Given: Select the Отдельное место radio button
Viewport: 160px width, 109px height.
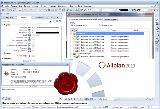Looking at the screenshot, I should click(x=72, y=25).
